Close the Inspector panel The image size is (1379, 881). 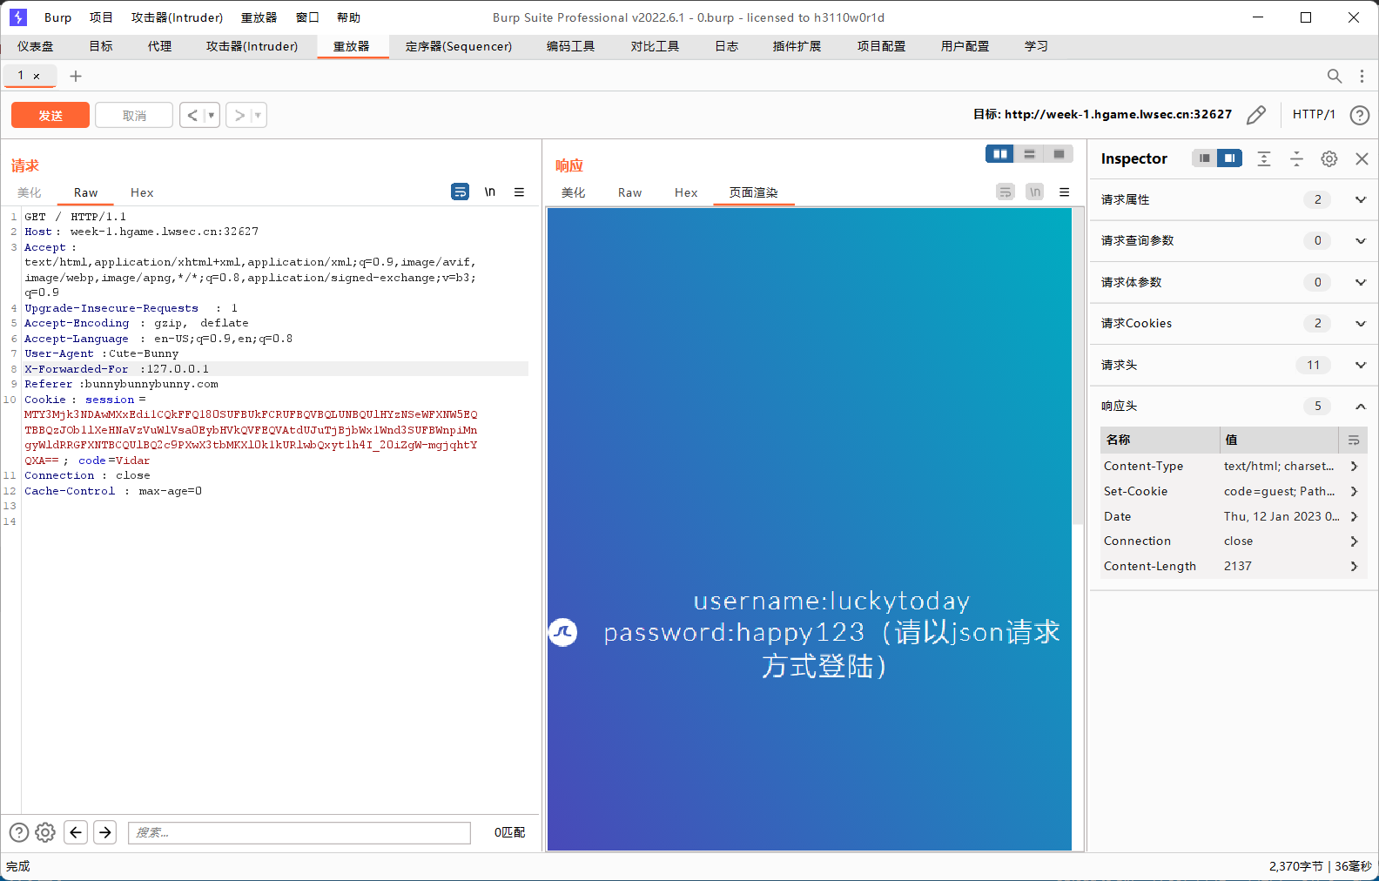(x=1362, y=158)
